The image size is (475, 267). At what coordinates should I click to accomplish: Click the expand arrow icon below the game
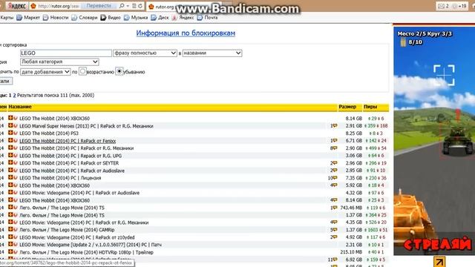439,262
